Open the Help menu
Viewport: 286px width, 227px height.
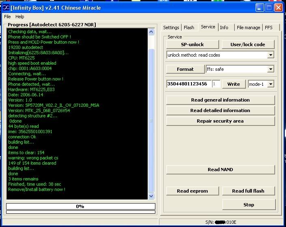[20, 17]
